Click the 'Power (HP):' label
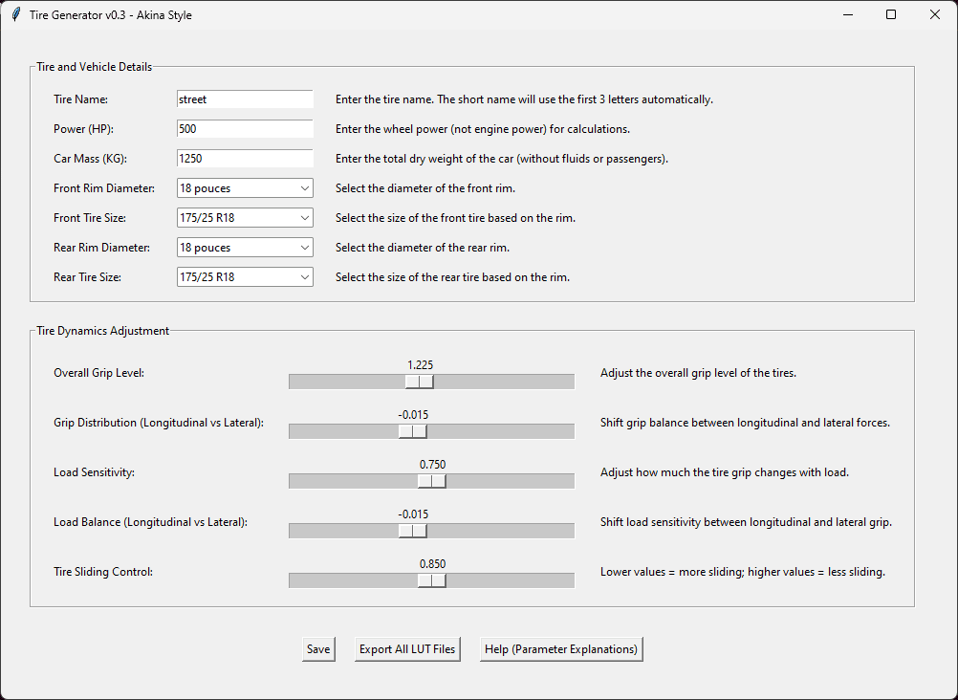Image resolution: width=958 pixels, height=700 pixels. pos(84,129)
